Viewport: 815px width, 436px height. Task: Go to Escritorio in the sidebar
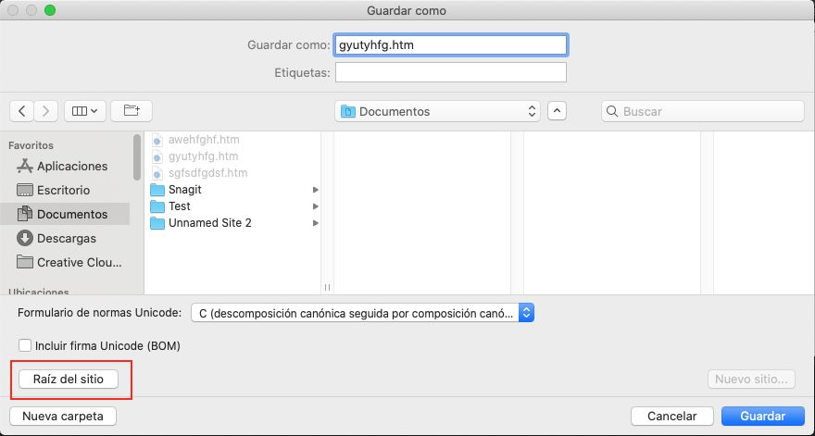(x=63, y=191)
